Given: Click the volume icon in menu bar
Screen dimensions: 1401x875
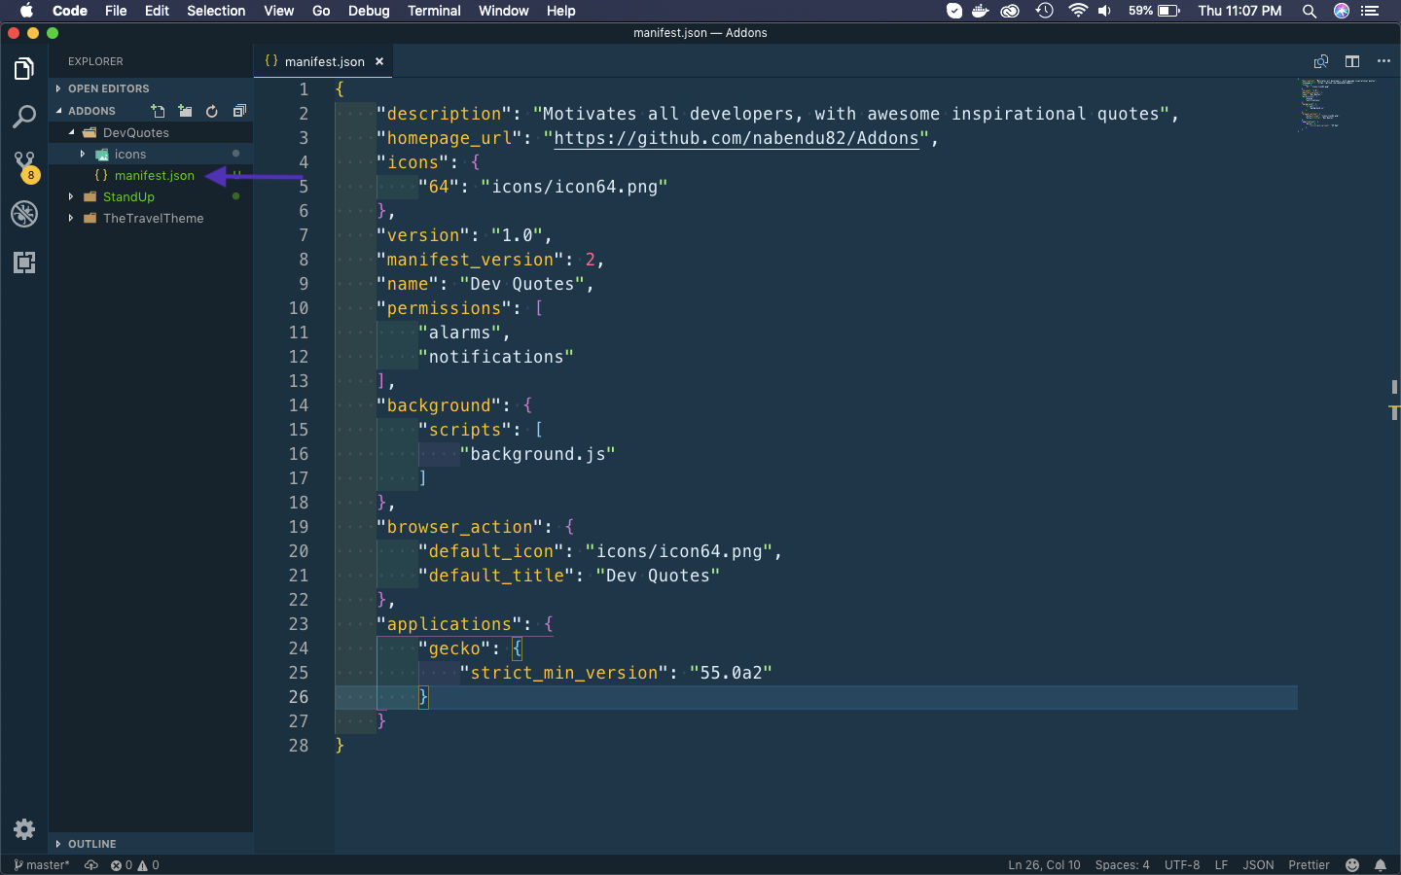Looking at the screenshot, I should coord(1105,11).
